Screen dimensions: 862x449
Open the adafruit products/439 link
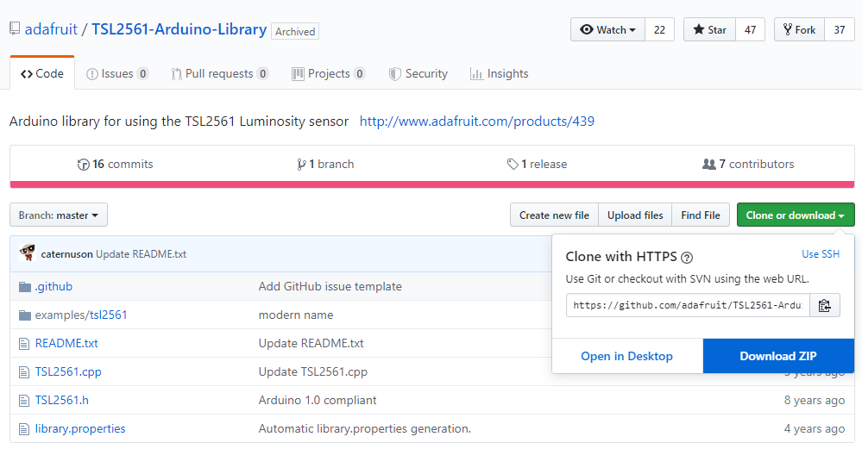coord(476,122)
